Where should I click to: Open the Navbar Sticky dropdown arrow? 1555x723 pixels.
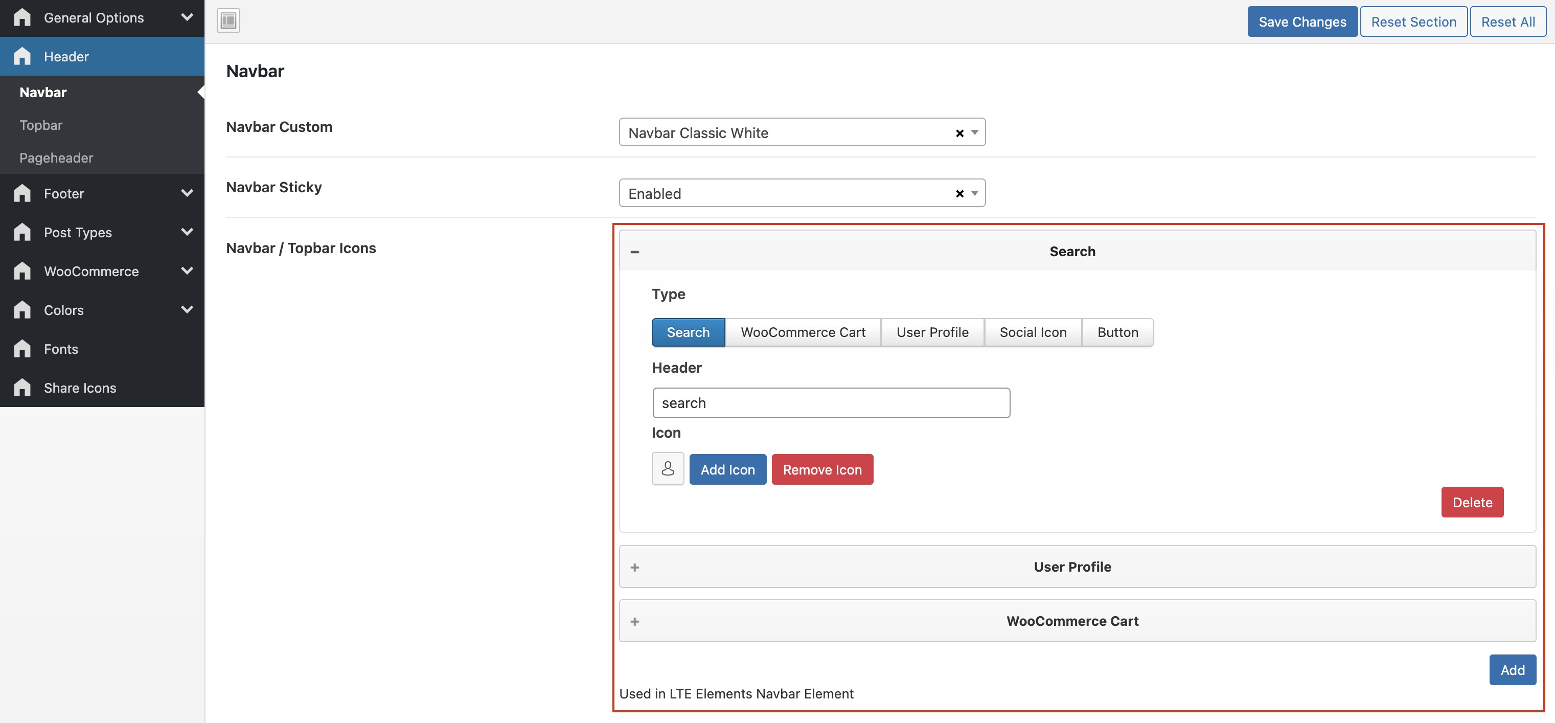coord(974,193)
